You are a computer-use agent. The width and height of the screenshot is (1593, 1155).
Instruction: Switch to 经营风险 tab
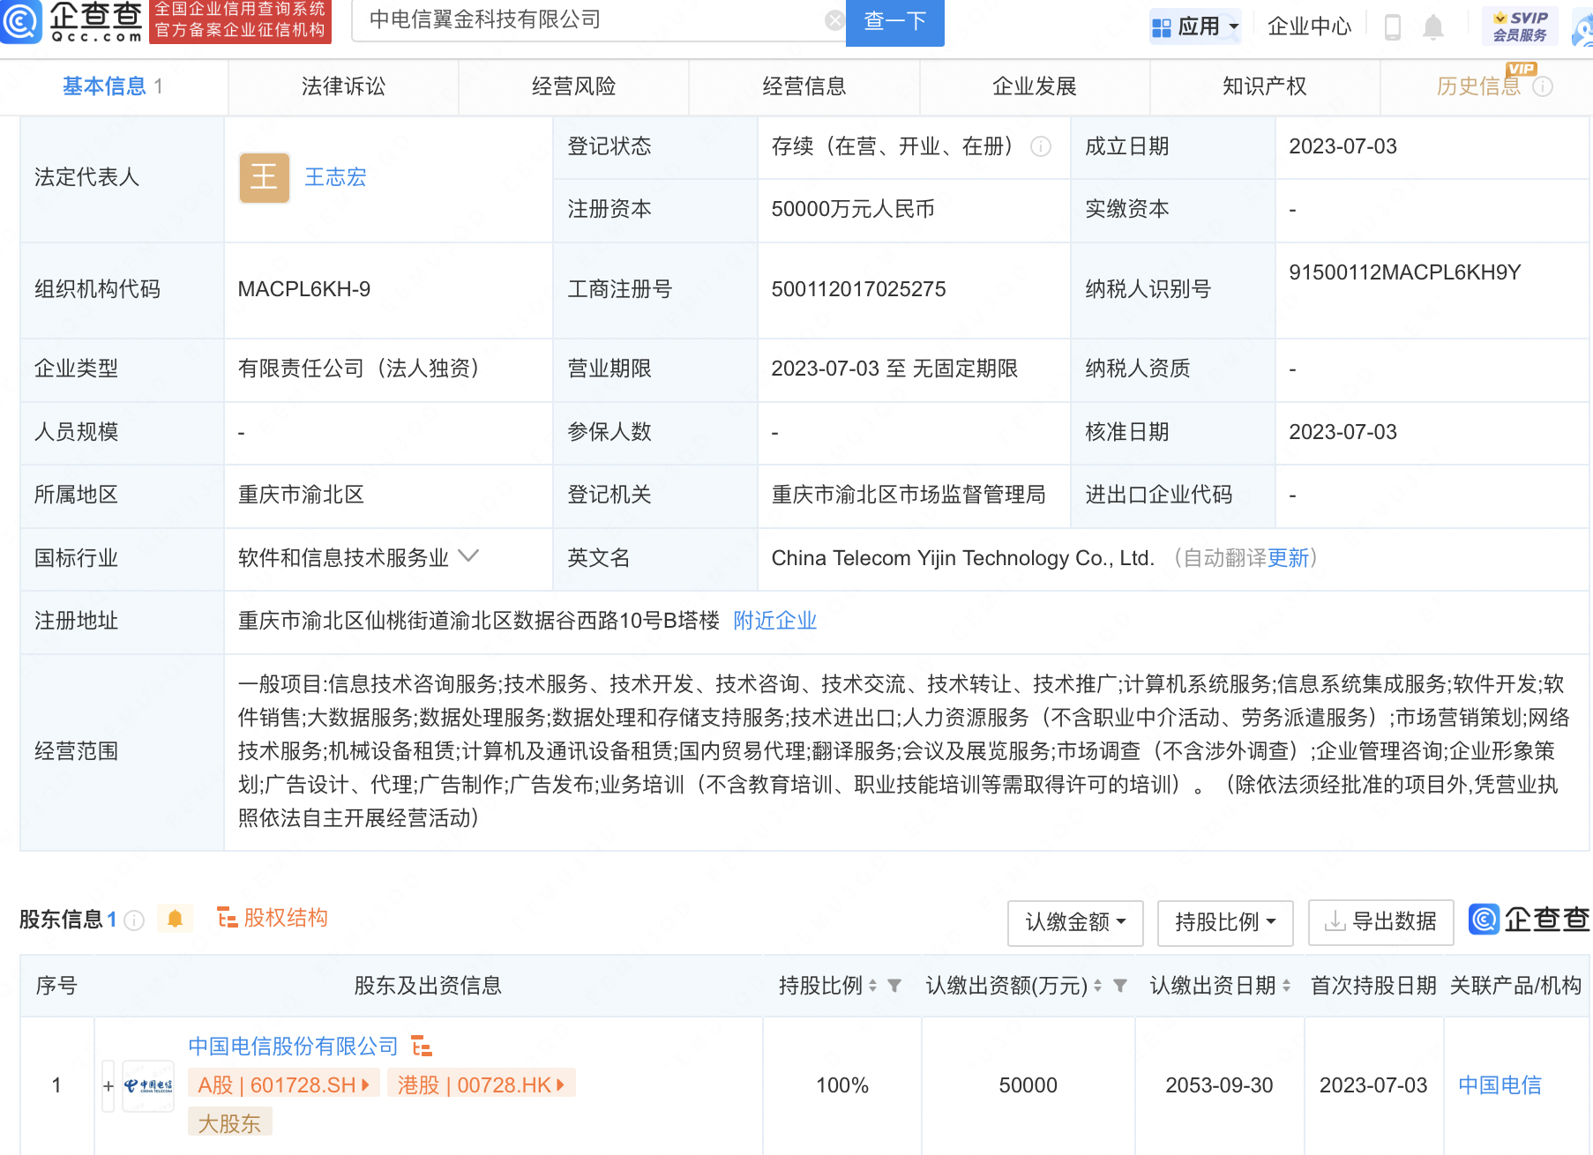click(573, 86)
